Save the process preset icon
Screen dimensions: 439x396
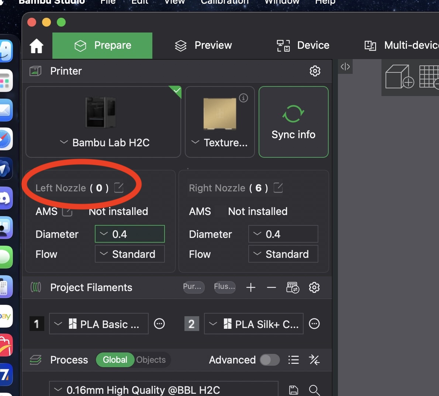pyautogui.click(x=293, y=390)
